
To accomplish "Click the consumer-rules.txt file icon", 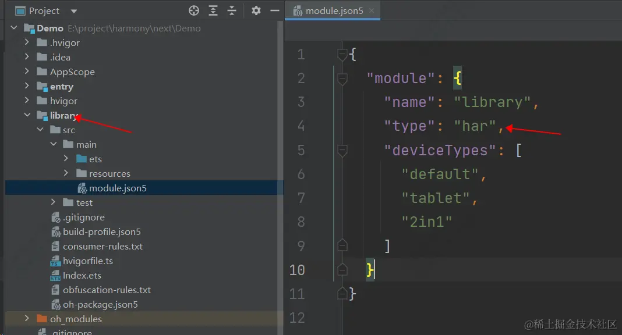I will click(x=55, y=246).
